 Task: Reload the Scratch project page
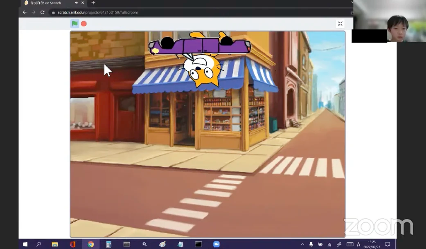point(43,12)
